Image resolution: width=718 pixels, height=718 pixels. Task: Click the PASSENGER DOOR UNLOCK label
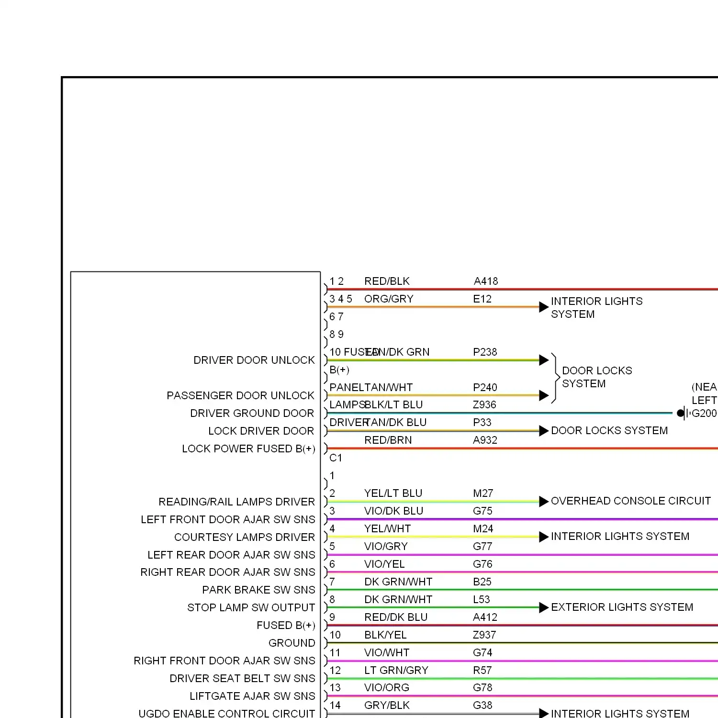pos(241,396)
